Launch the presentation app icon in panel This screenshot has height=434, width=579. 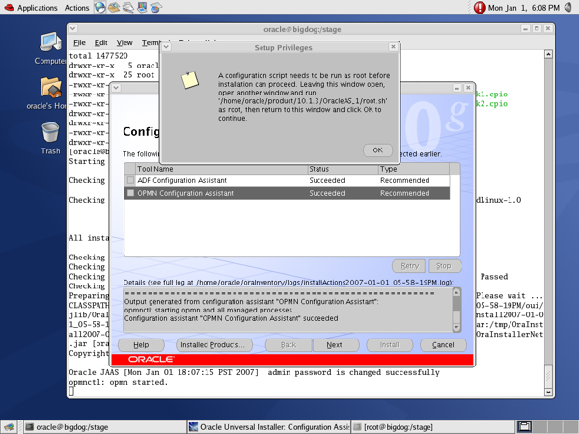142,7
